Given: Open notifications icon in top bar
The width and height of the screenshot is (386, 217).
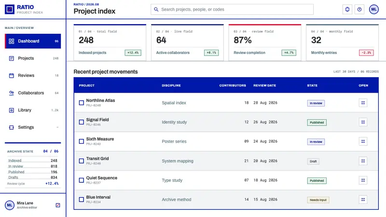Looking at the screenshot, I should [347, 9].
